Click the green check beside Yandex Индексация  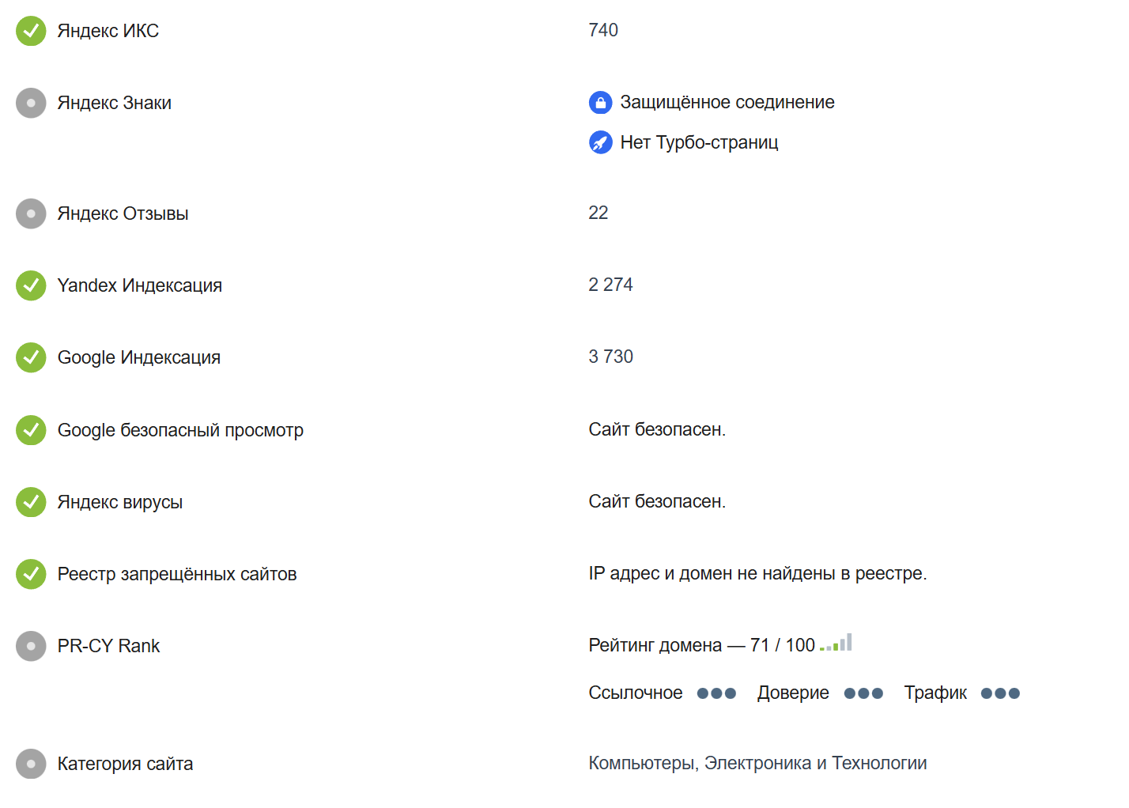coord(31,285)
